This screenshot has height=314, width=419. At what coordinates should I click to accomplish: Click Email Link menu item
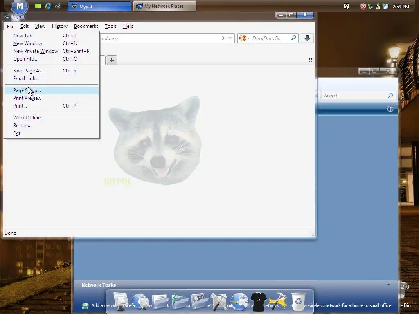(x=52, y=78)
